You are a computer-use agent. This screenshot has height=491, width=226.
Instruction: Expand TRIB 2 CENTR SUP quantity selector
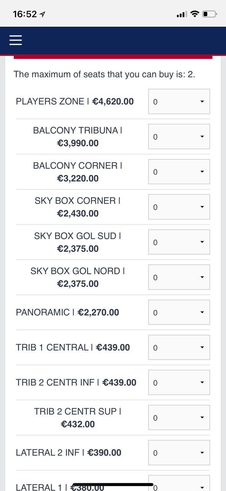(x=179, y=417)
